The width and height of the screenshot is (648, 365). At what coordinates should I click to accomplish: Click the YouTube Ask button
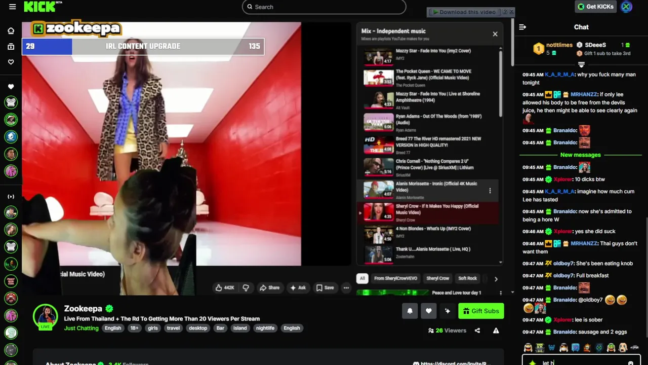pyautogui.click(x=298, y=287)
